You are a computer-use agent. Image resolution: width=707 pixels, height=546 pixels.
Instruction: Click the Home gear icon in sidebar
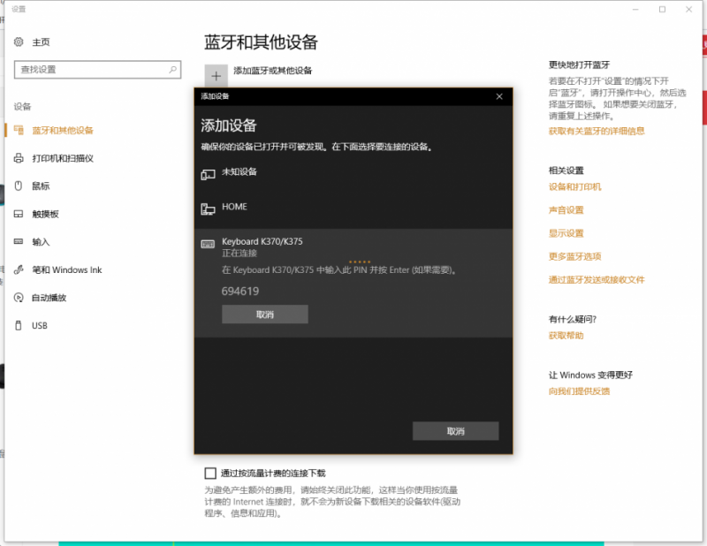pyautogui.click(x=19, y=42)
